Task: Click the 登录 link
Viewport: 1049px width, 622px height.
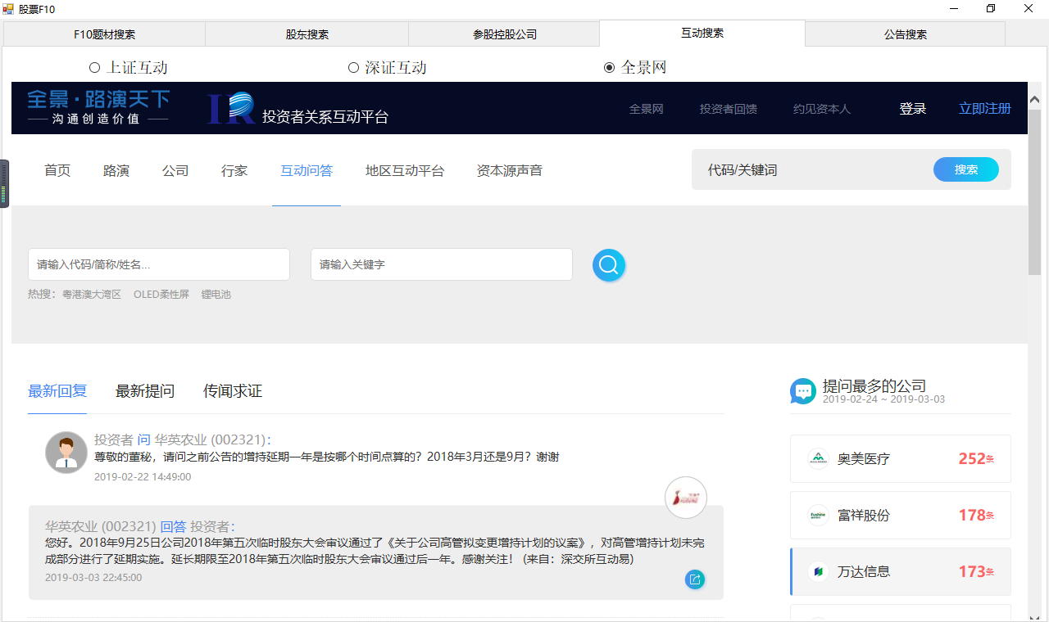Action: (x=913, y=109)
